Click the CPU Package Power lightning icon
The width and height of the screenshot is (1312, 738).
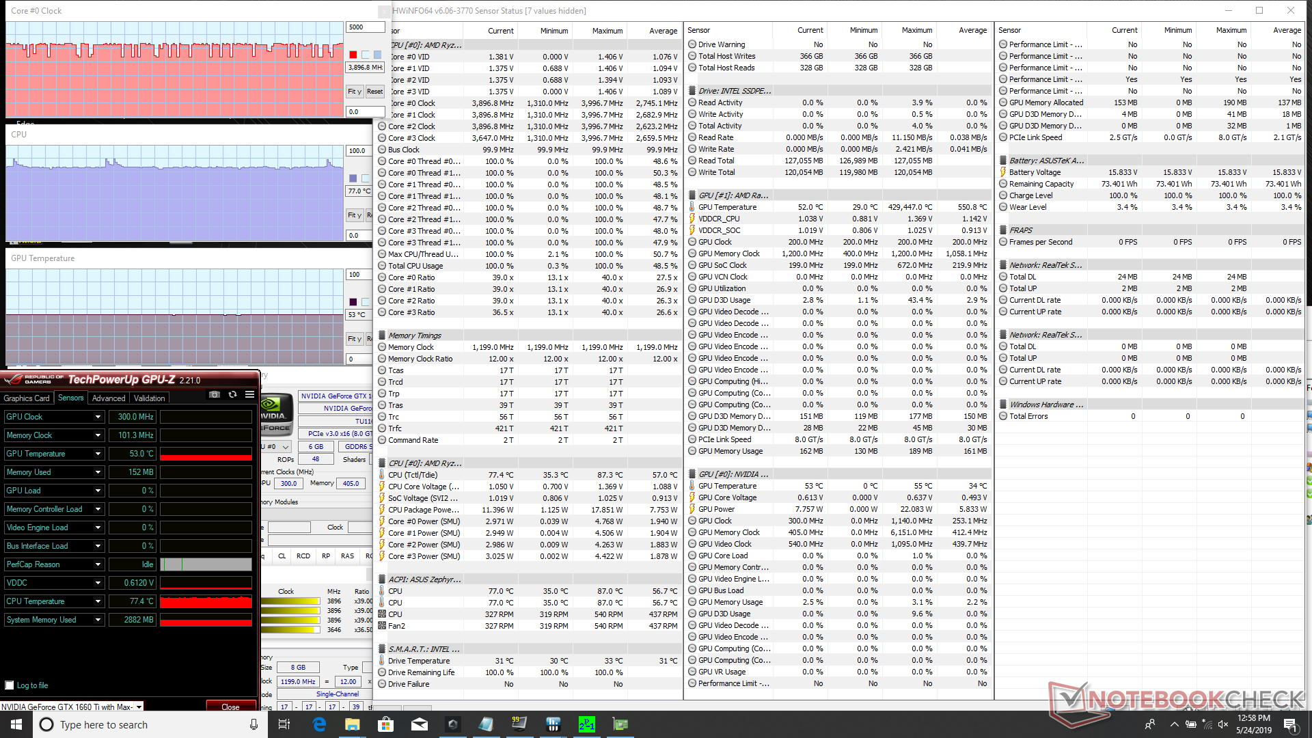[x=382, y=510]
